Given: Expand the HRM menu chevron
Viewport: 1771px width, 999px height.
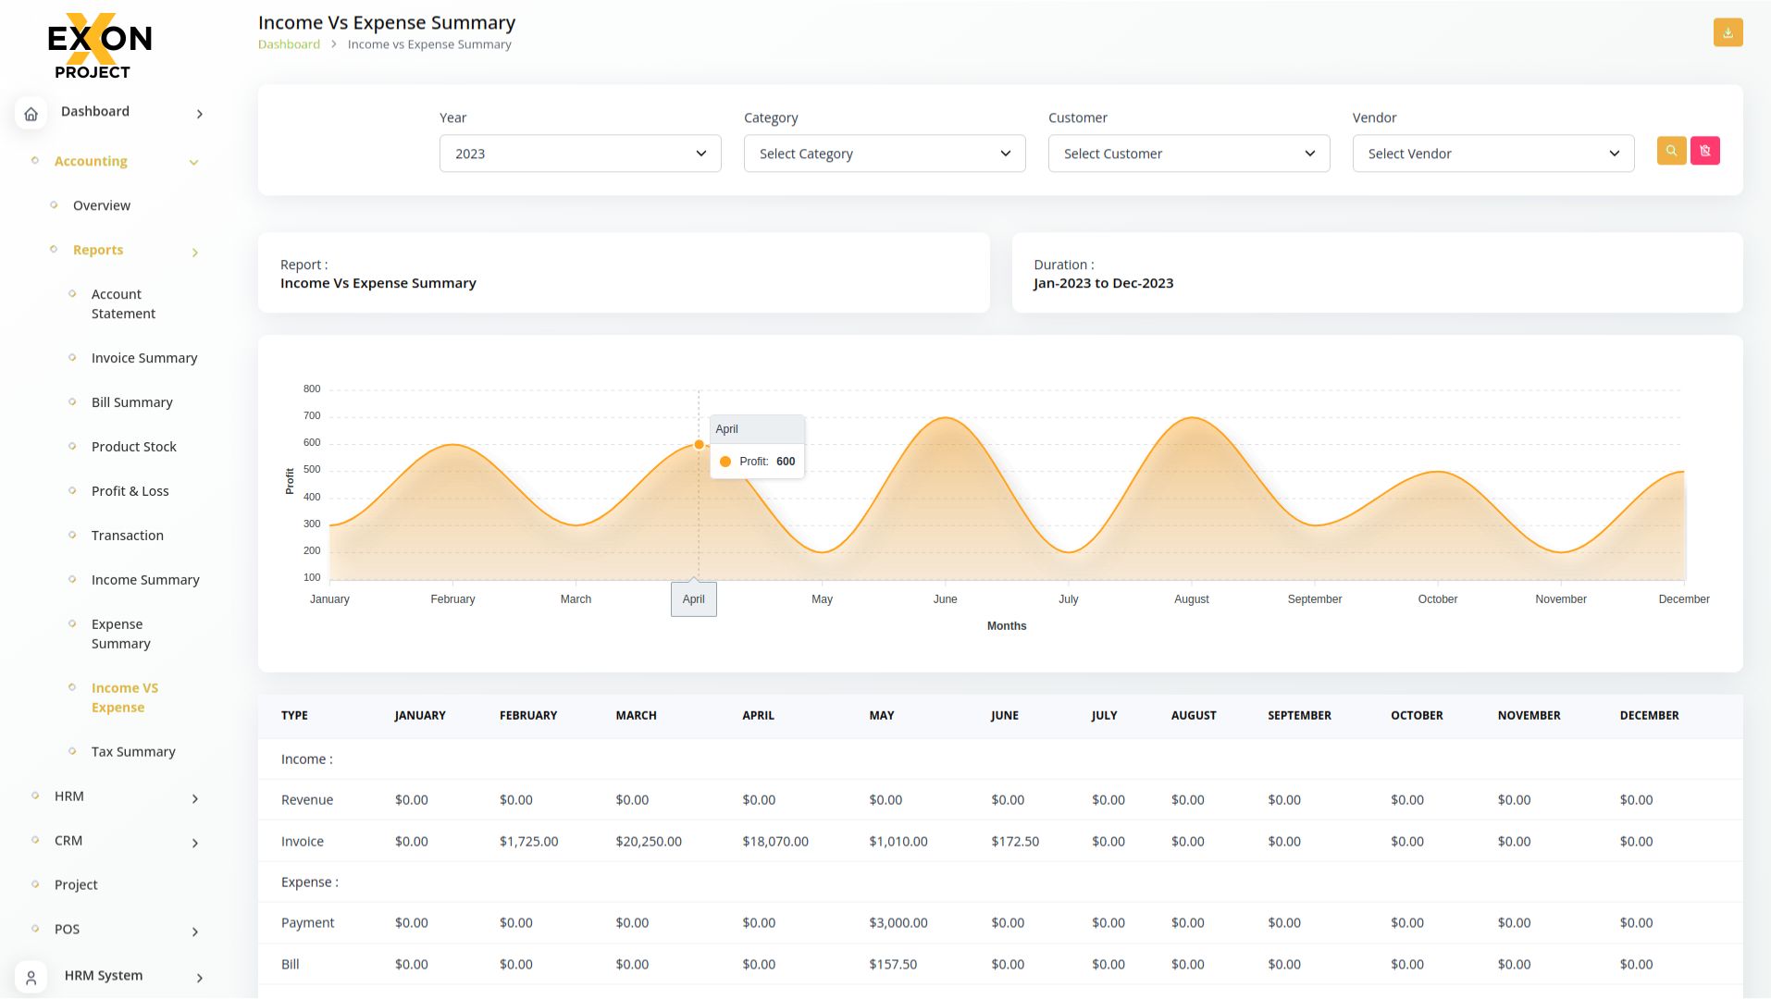Looking at the screenshot, I should [x=194, y=798].
